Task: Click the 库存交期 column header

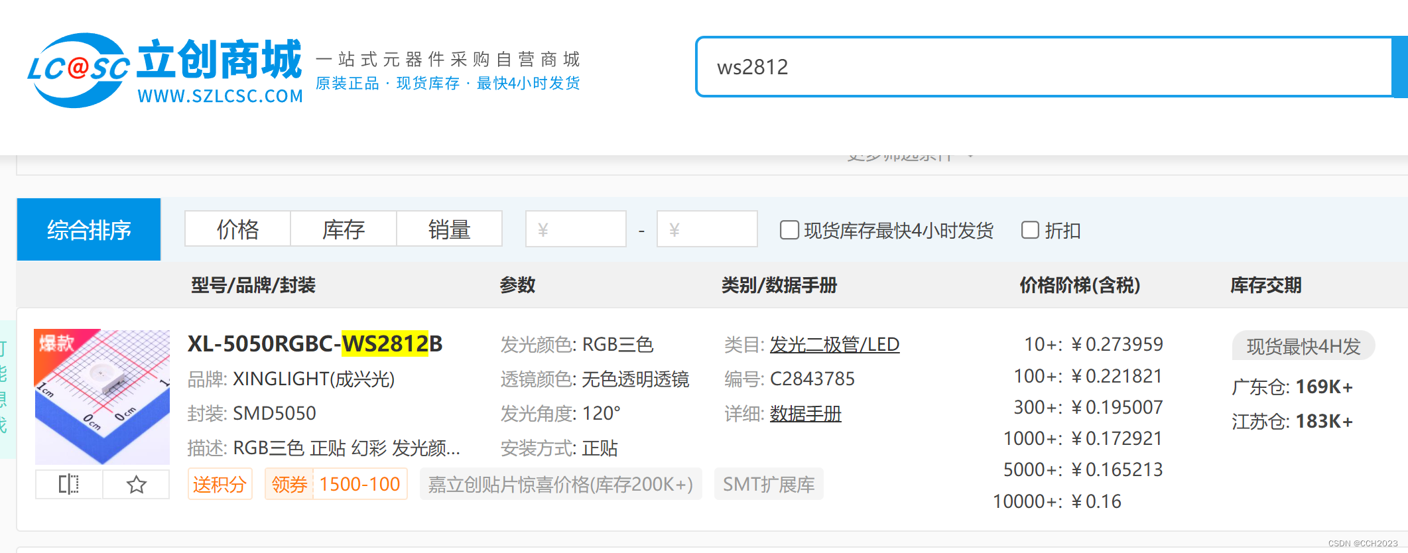Action: pos(1266,285)
